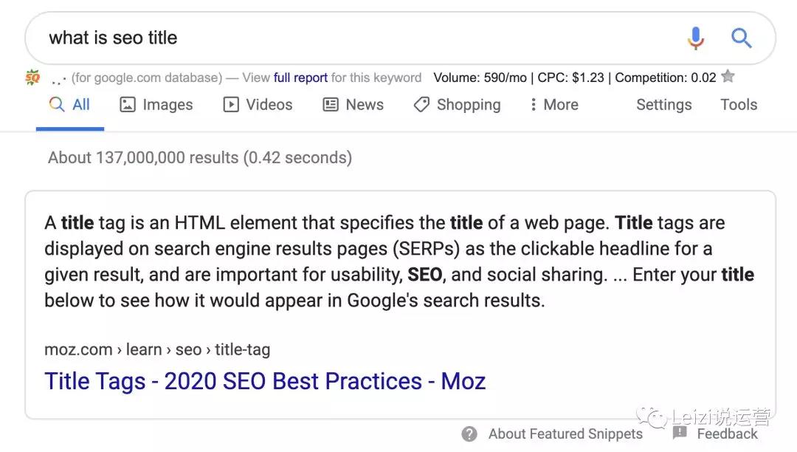Open the Settings dropdown
Screen dimensions: 797x452
click(x=664, y=105)
